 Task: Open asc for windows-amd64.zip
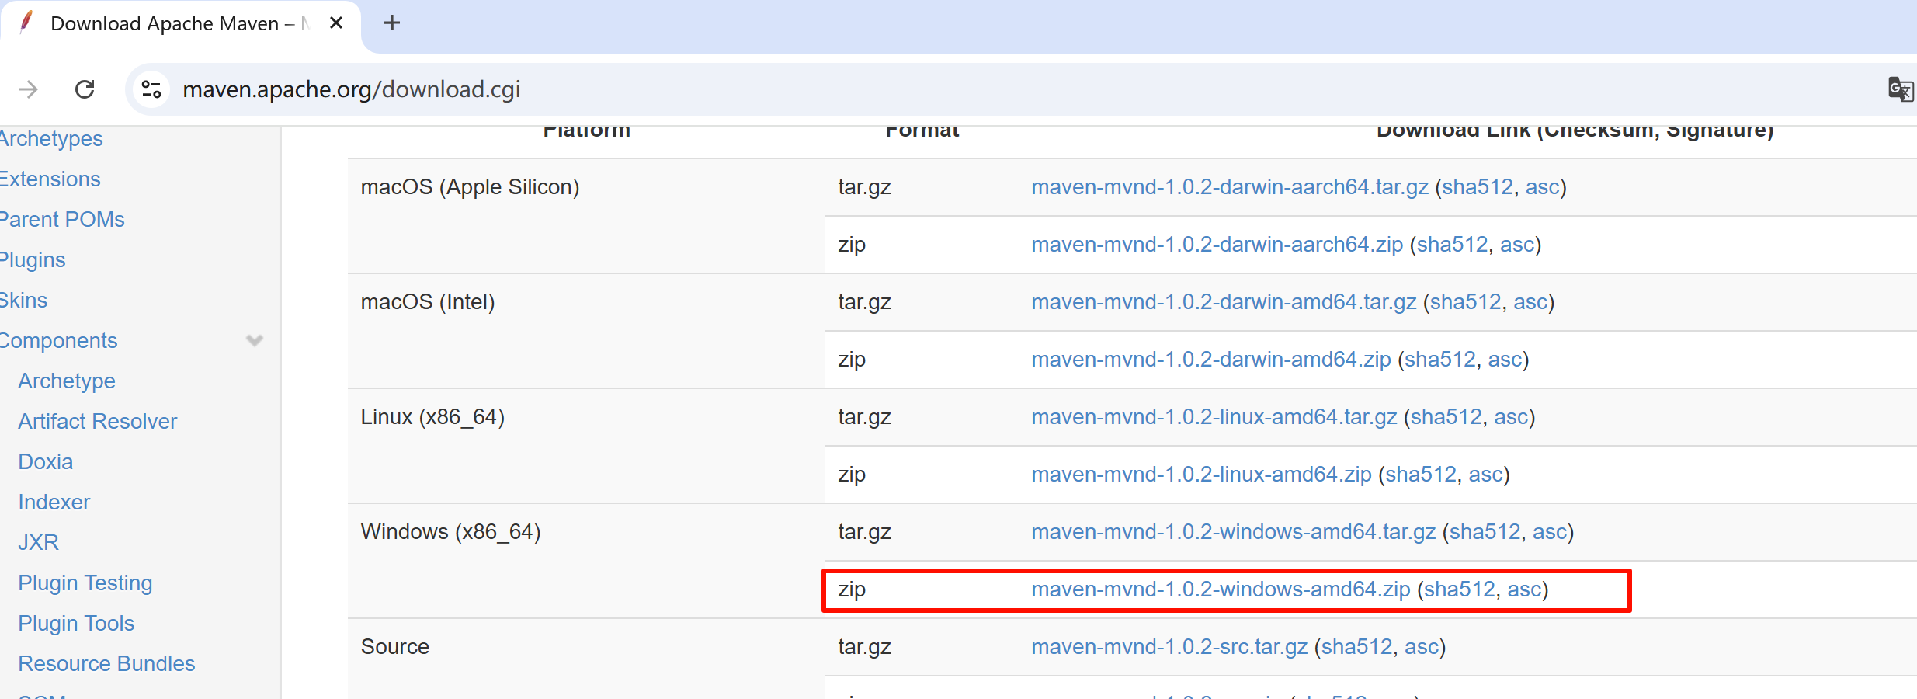[x=1524, y=589]
